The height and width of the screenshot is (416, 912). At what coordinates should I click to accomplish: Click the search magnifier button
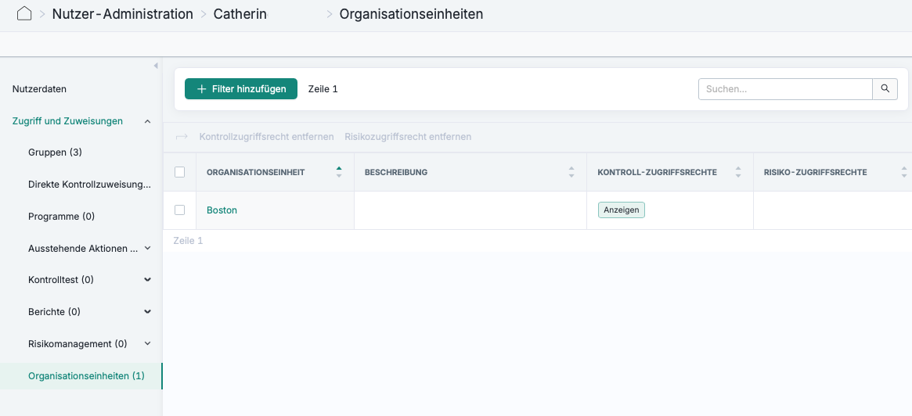(885, 89)
